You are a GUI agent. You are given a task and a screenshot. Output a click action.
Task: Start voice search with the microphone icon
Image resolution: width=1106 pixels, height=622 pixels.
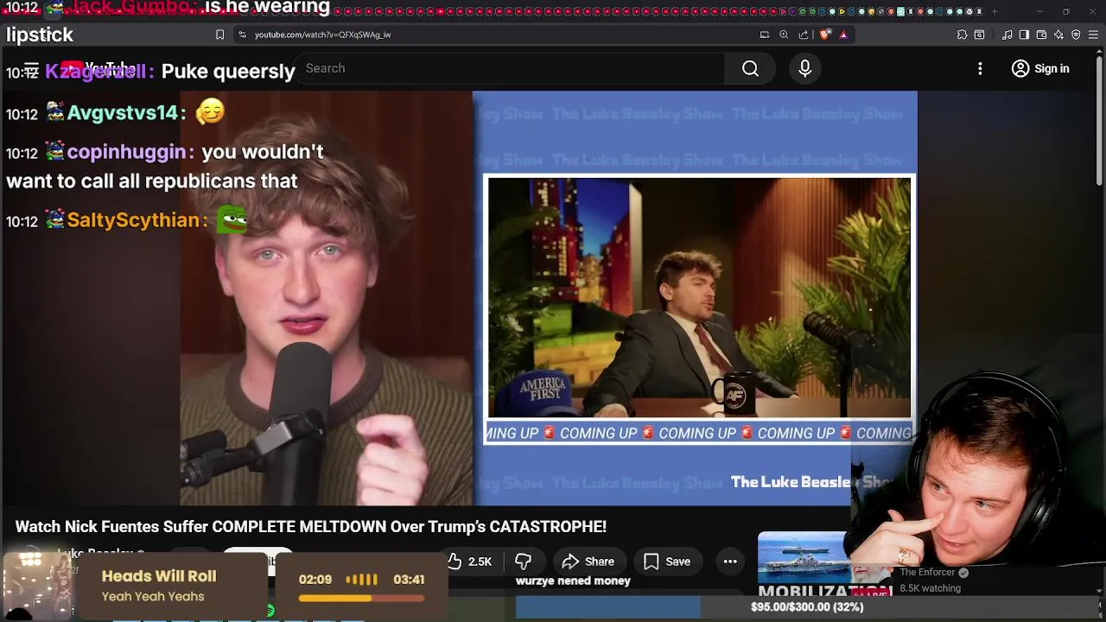click(x=804, y=68)
